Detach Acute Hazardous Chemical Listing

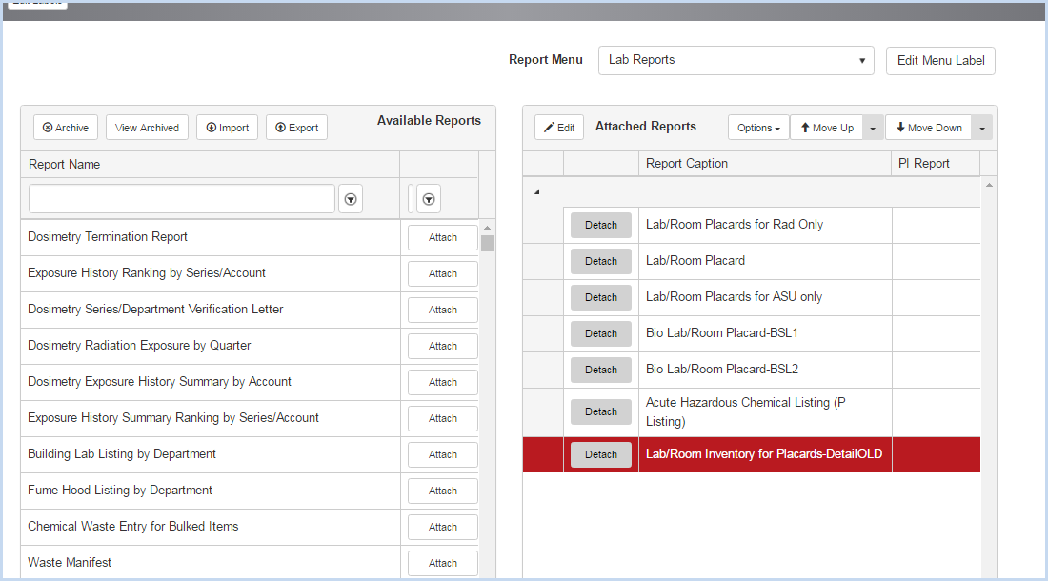pyautogui.click(x=601, y=411)
